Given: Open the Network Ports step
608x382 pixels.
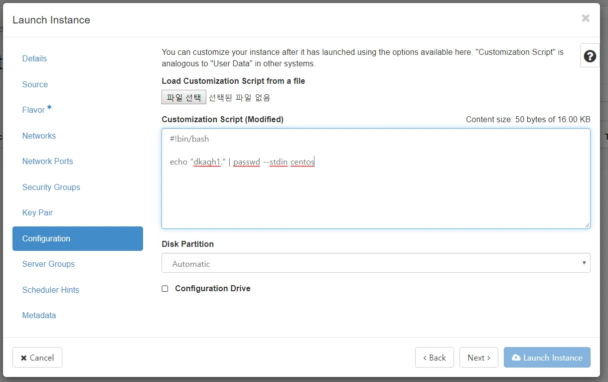Looking at the screenshot, I should pyautogui.click(x=47, y=161).
